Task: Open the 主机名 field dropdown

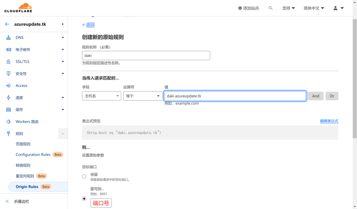Action: click(x=101, y=96)
